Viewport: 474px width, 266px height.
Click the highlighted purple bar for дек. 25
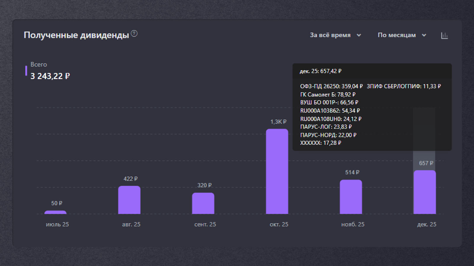(425, 192)
